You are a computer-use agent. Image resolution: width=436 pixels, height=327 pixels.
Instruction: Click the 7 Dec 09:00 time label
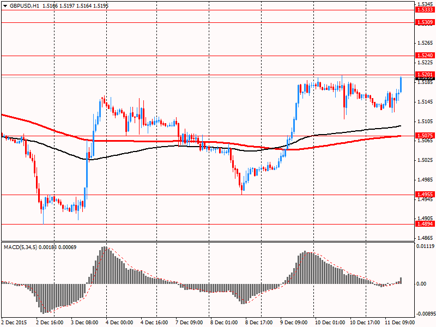coord(189,323)
